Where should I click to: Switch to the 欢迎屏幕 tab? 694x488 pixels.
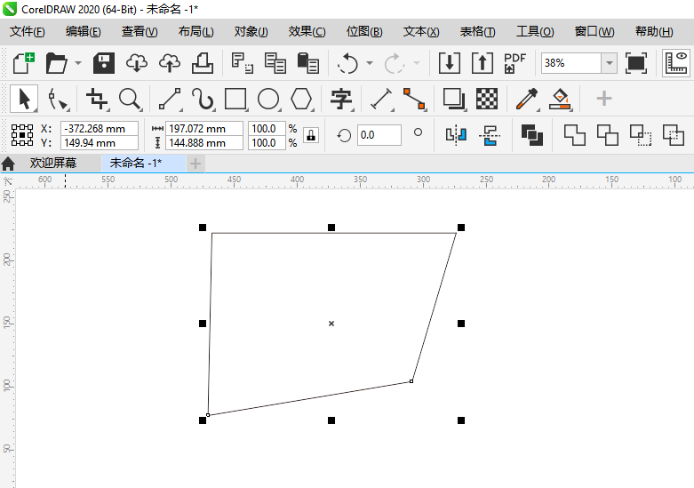pyautogui.click(x=52, y=163)
